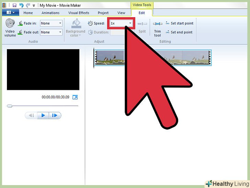Click the Duration clock icon
Screen dimensions: 250x188
tap(90, 32)
